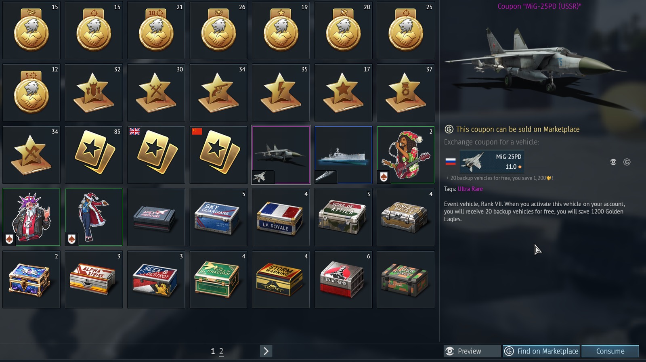The image size is (646, 362).
Task: Select the Leviathans crate
Action: tap(343, 280)
